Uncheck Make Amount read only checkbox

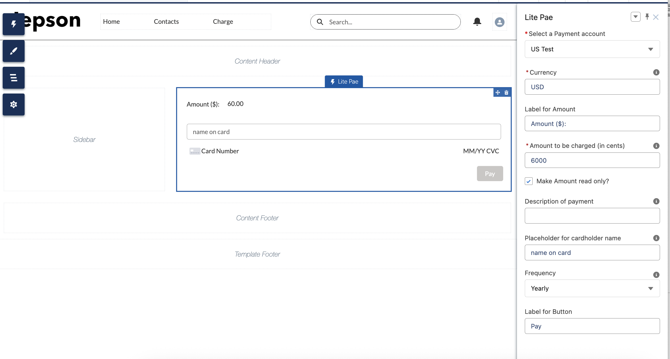(x=529, y=181)
